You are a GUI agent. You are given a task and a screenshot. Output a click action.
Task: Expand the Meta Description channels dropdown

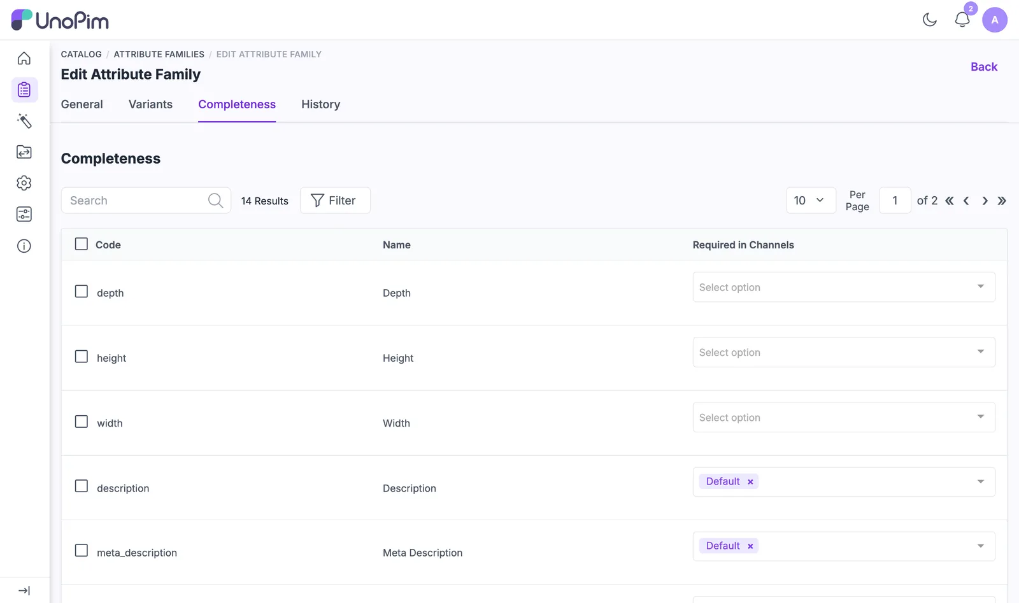pos(981,546)
